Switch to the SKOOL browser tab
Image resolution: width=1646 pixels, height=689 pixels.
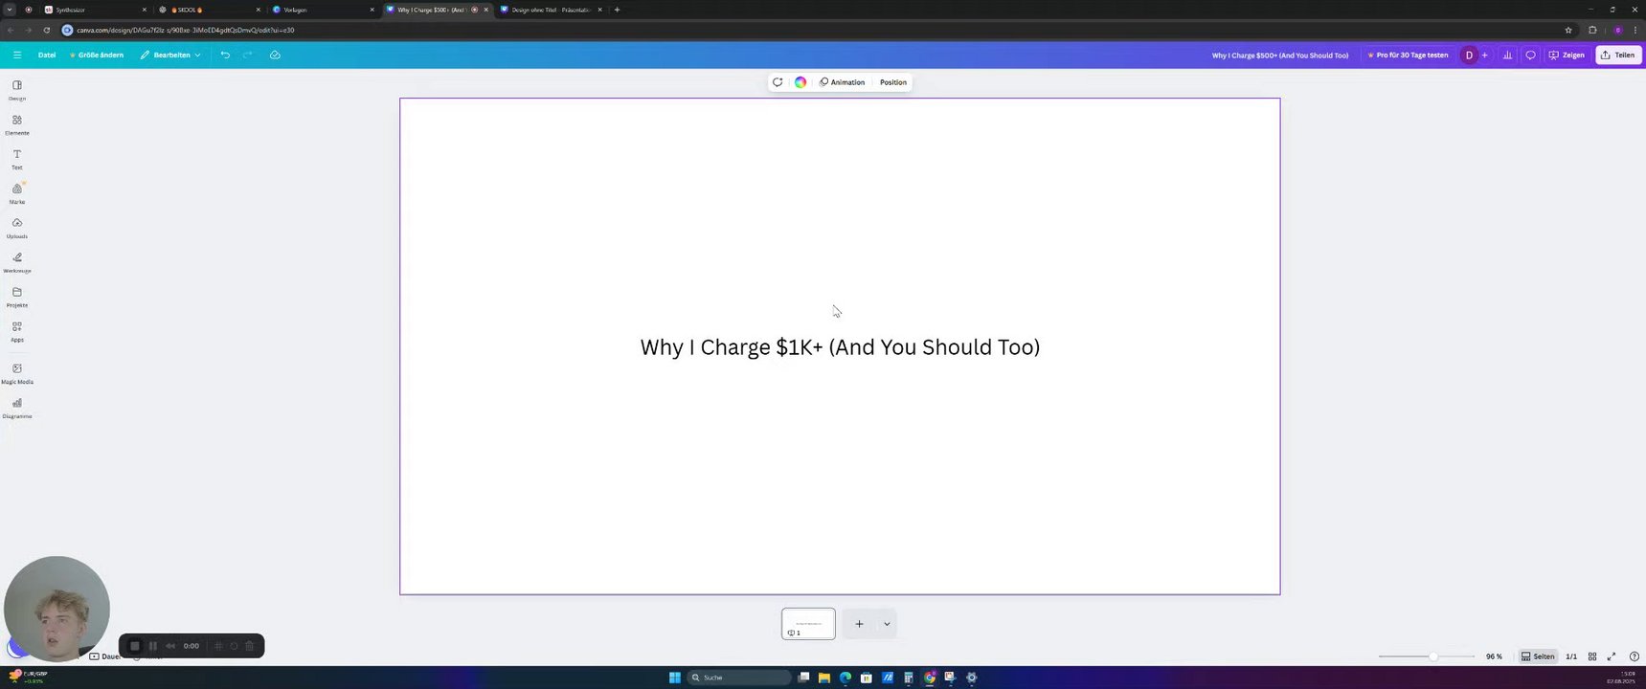tap(208, 10)
